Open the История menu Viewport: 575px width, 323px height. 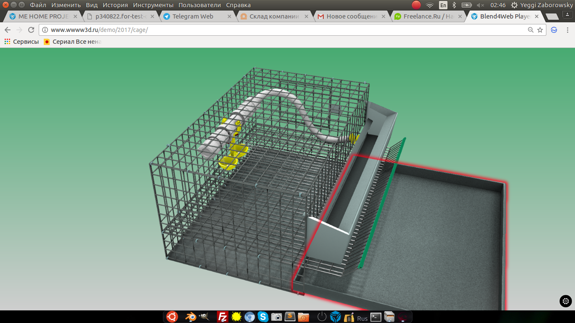click(115, 5)
